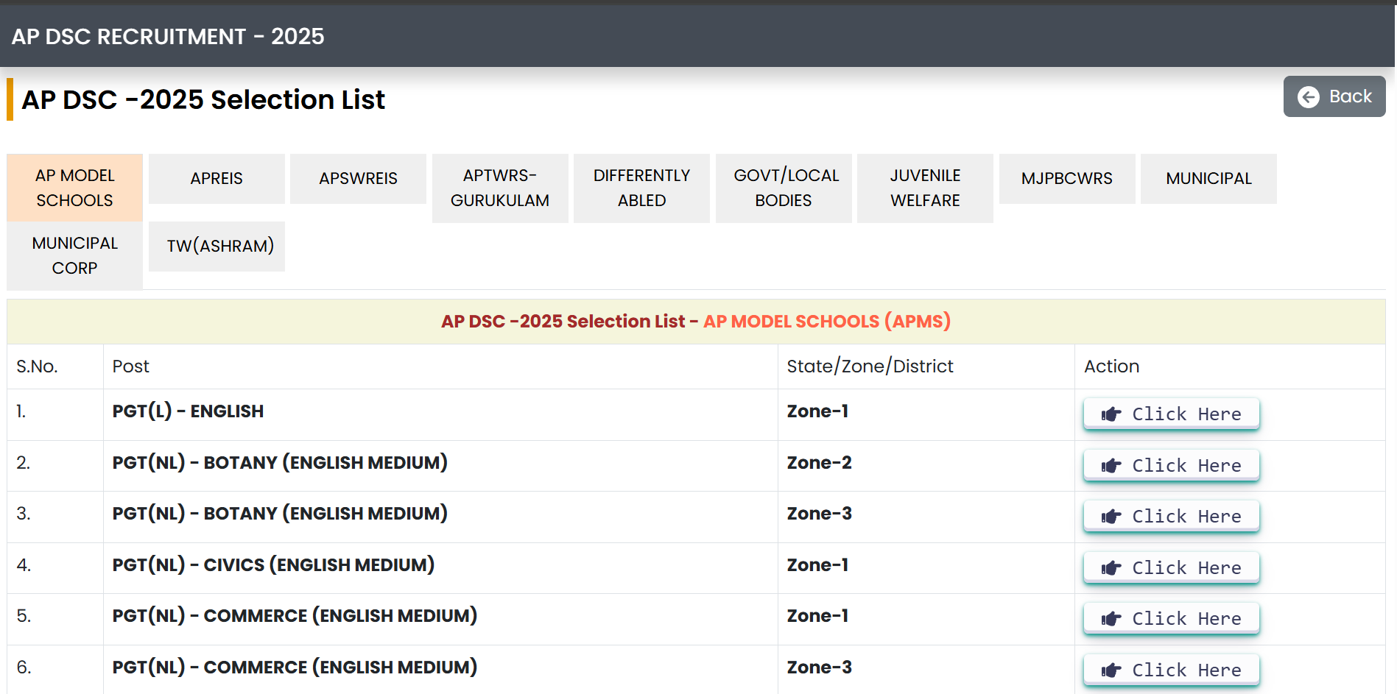The image size is (1397, 694).
Task: Switch to the APREIS tab
Action: 216,179
